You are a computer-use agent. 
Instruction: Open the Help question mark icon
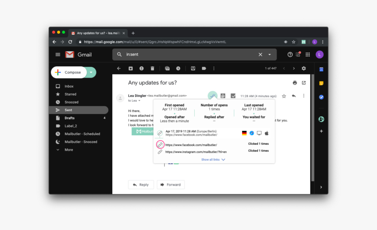tap(290, 55)
